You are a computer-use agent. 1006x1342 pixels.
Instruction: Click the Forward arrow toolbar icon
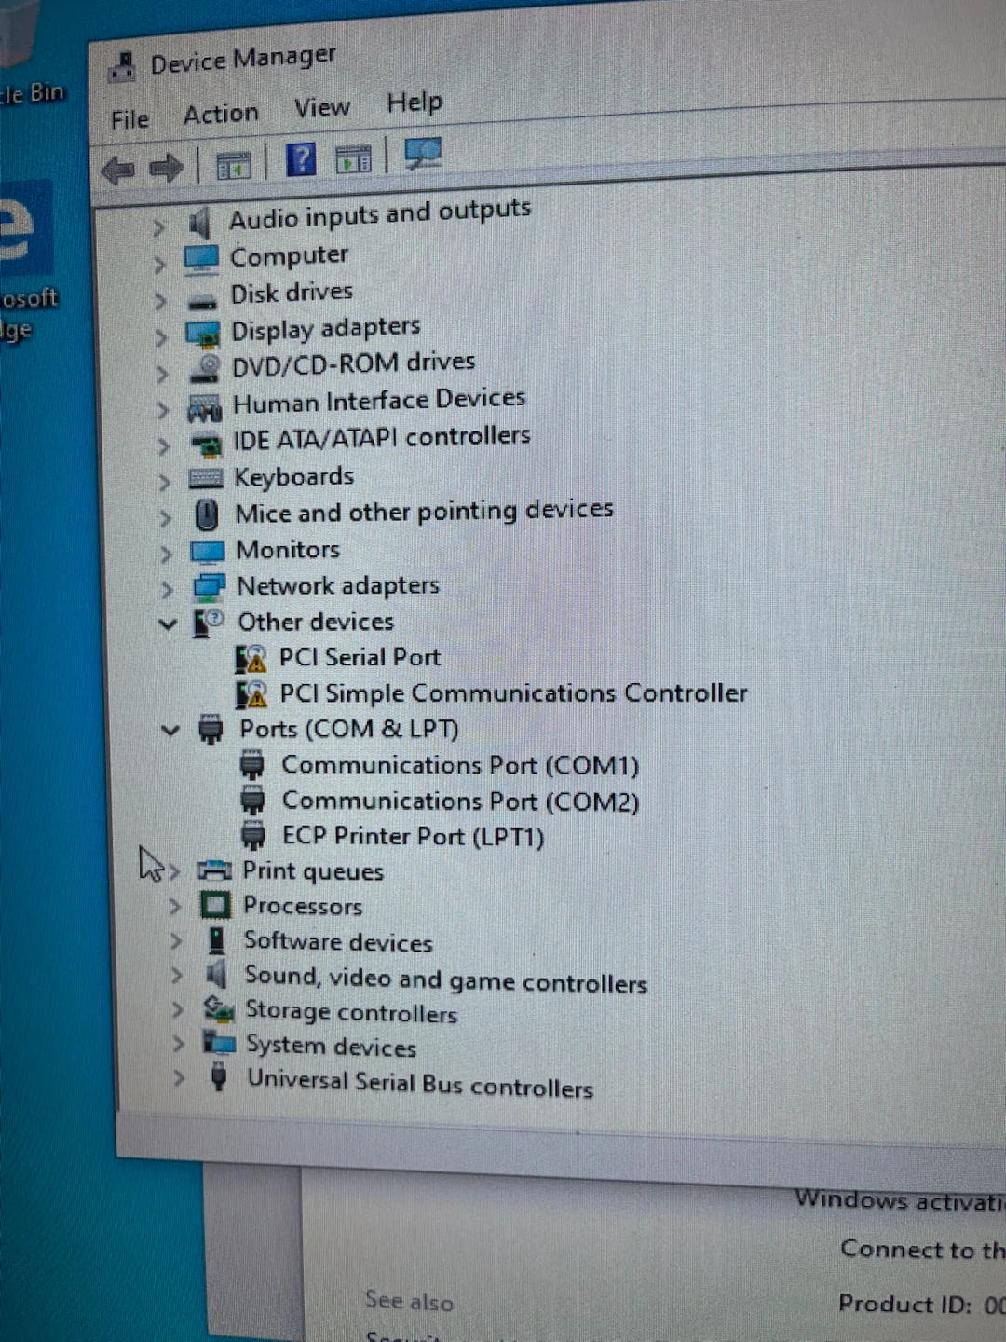(167, 169)
